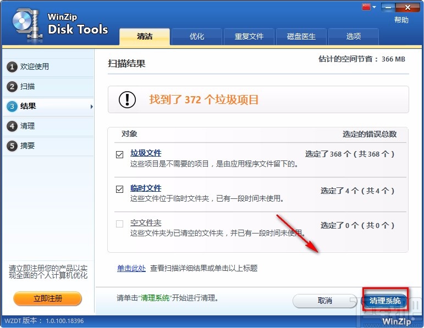Click step 5 number circle icon
The image size is (424, 328).
(12, 146)
